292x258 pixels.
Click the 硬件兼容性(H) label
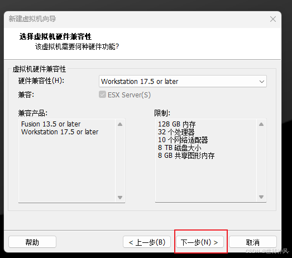coord(41,81)
